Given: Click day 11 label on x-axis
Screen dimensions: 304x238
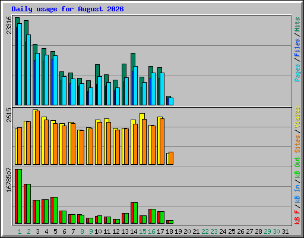Looking at the screenshot, I should coord(107,231).
